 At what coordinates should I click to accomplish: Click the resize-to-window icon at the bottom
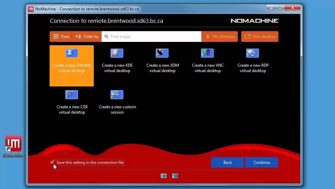175,176
